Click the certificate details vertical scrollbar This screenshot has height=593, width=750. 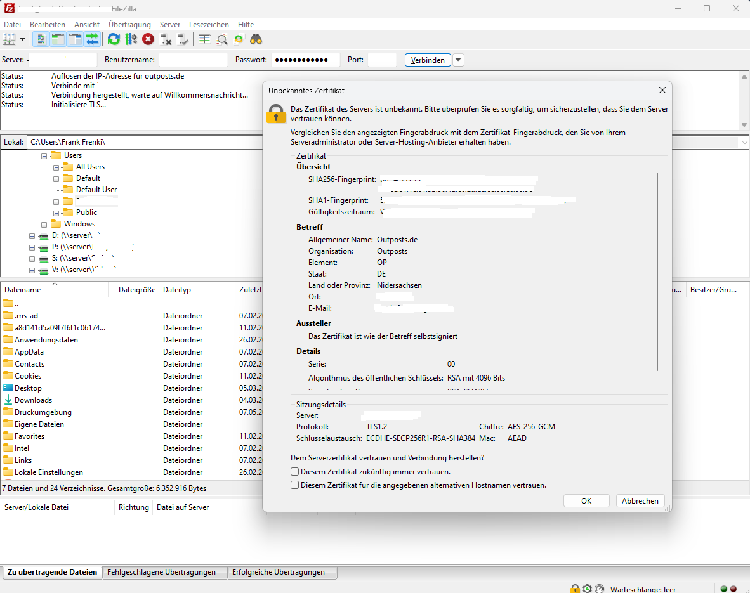tap(658, 271)
